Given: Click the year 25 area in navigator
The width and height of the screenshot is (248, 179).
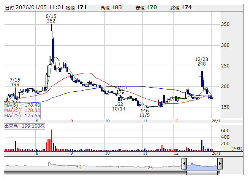Looking at the screenshot, I should coord(150,168).
